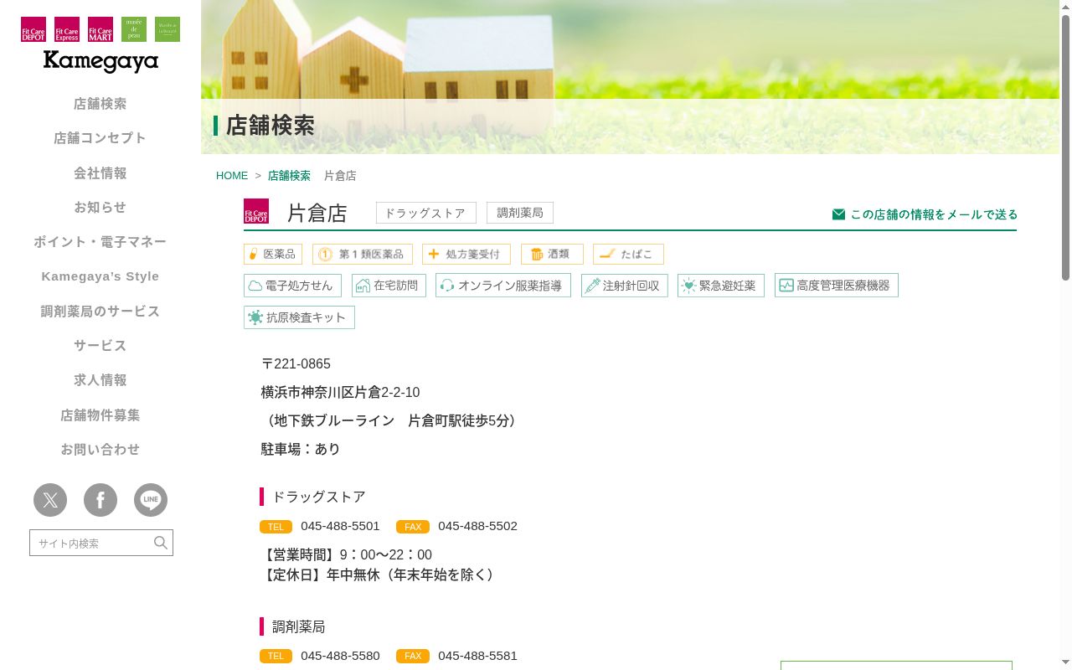The height and width of the screenshot is (670, 1072).
Task: Click the 処方箋受付 badge
Action: click(466, 254)
